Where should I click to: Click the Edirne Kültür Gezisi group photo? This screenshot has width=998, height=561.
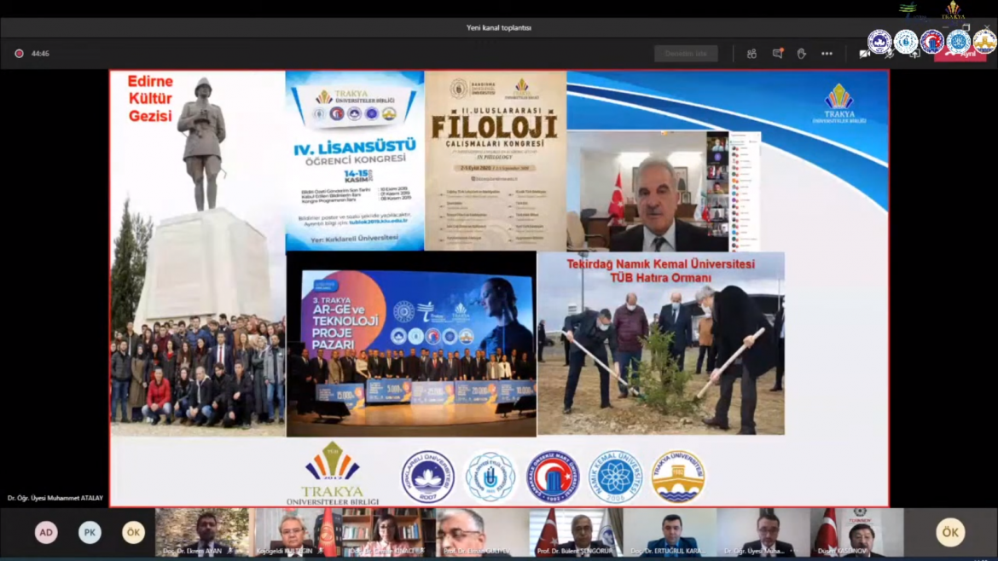[x=198, y=254]
